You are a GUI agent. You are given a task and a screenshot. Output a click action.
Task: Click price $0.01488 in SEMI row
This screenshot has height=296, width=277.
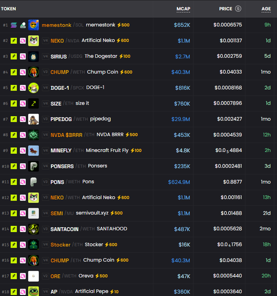click(231, 213)
